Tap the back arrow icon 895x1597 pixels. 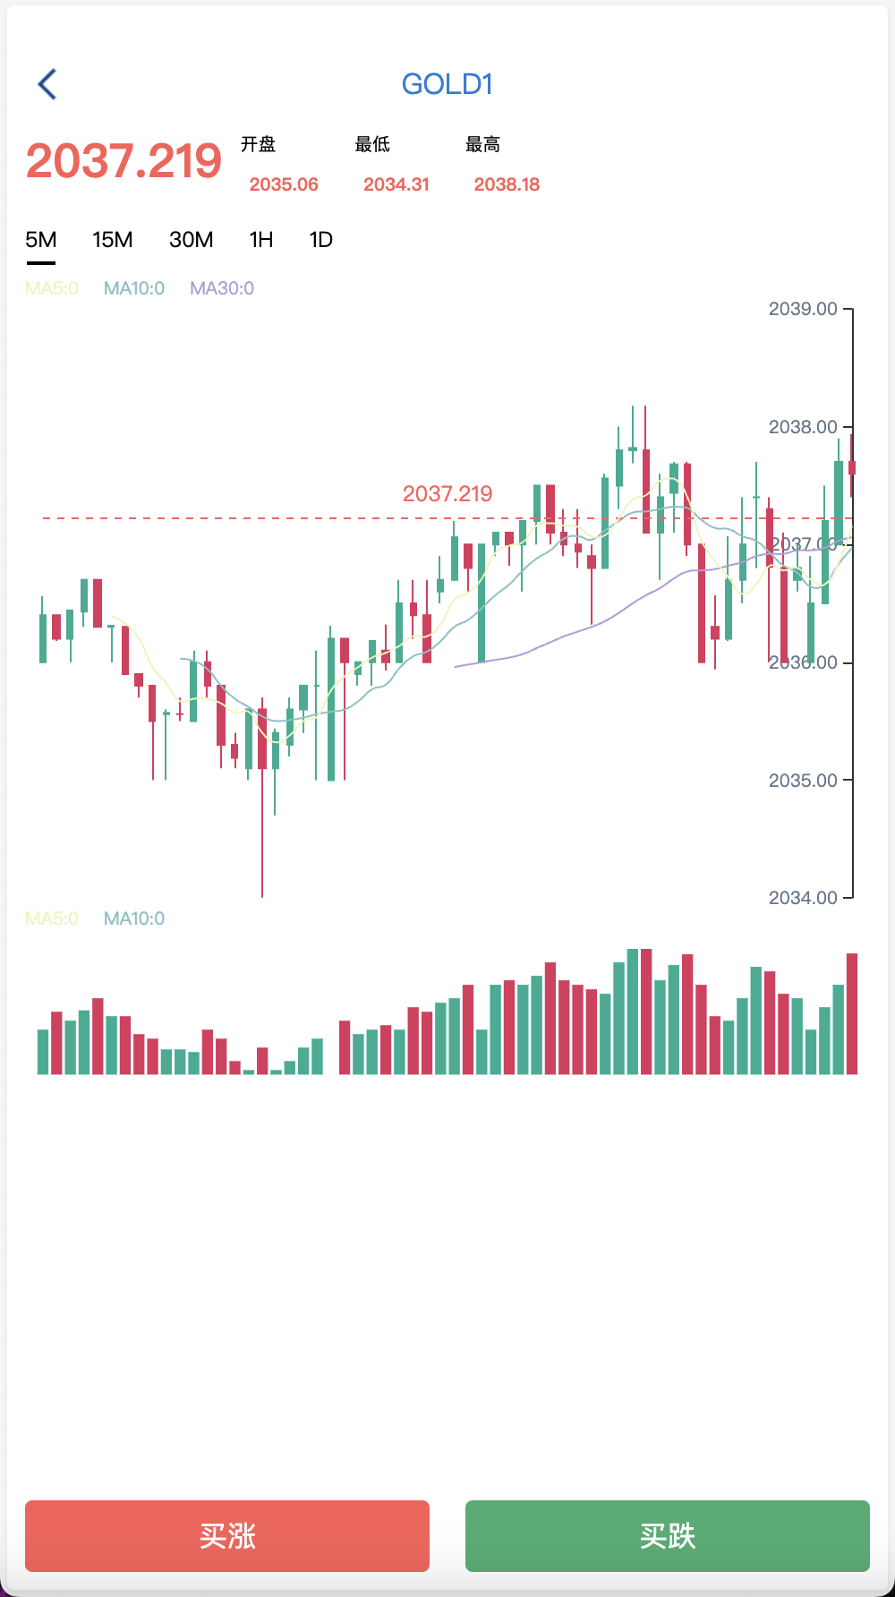coord(47,84)
